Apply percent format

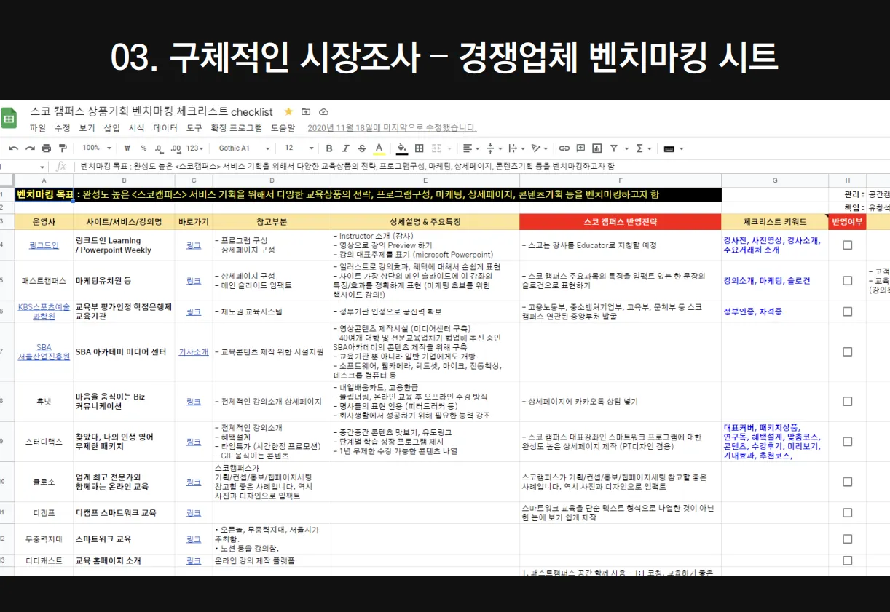point(143,148)
